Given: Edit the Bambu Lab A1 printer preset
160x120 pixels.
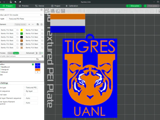Looking at the screenshot, I should tap(41, 15).
